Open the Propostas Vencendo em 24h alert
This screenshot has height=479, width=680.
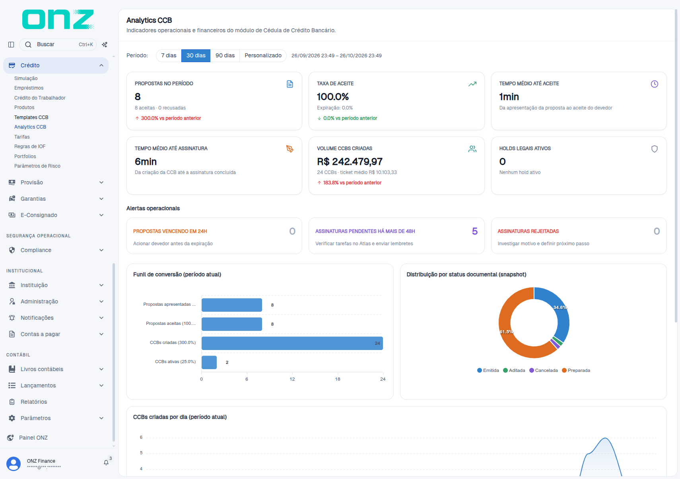click(x=214, y=236)
